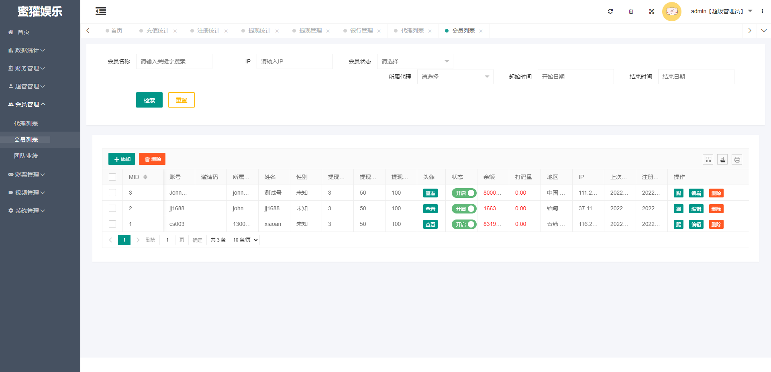Open the vertical dots menu at top right
Screen dimensions: 771x372
tap(763, 11)
